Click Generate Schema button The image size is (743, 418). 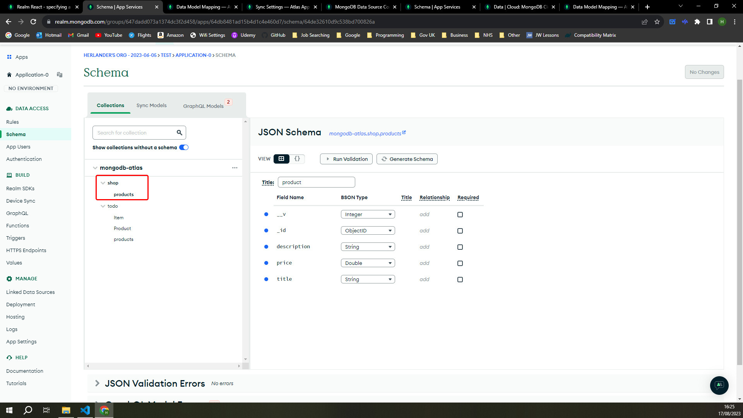[407, 159]
